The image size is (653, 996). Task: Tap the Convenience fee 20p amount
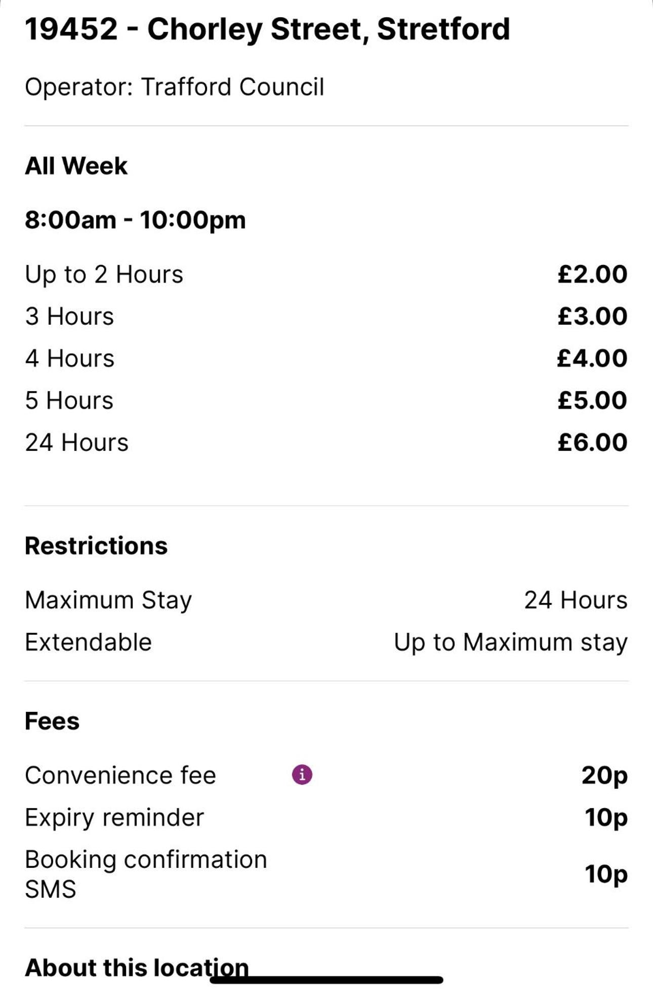tap(604, 775)
